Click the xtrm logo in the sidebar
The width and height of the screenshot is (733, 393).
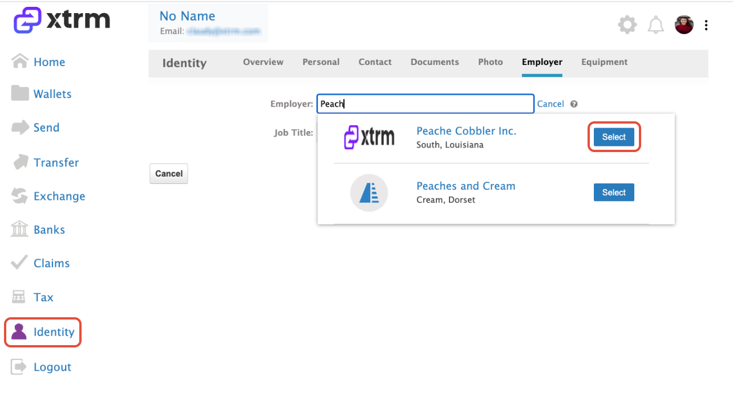[62, 21]
